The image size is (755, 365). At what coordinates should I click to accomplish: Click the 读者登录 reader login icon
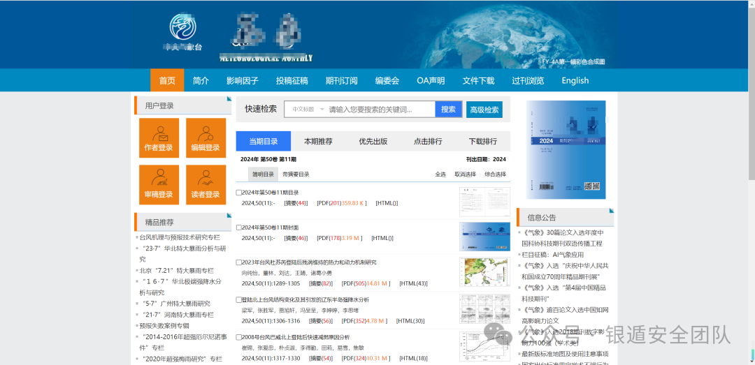tap(206, 185)
